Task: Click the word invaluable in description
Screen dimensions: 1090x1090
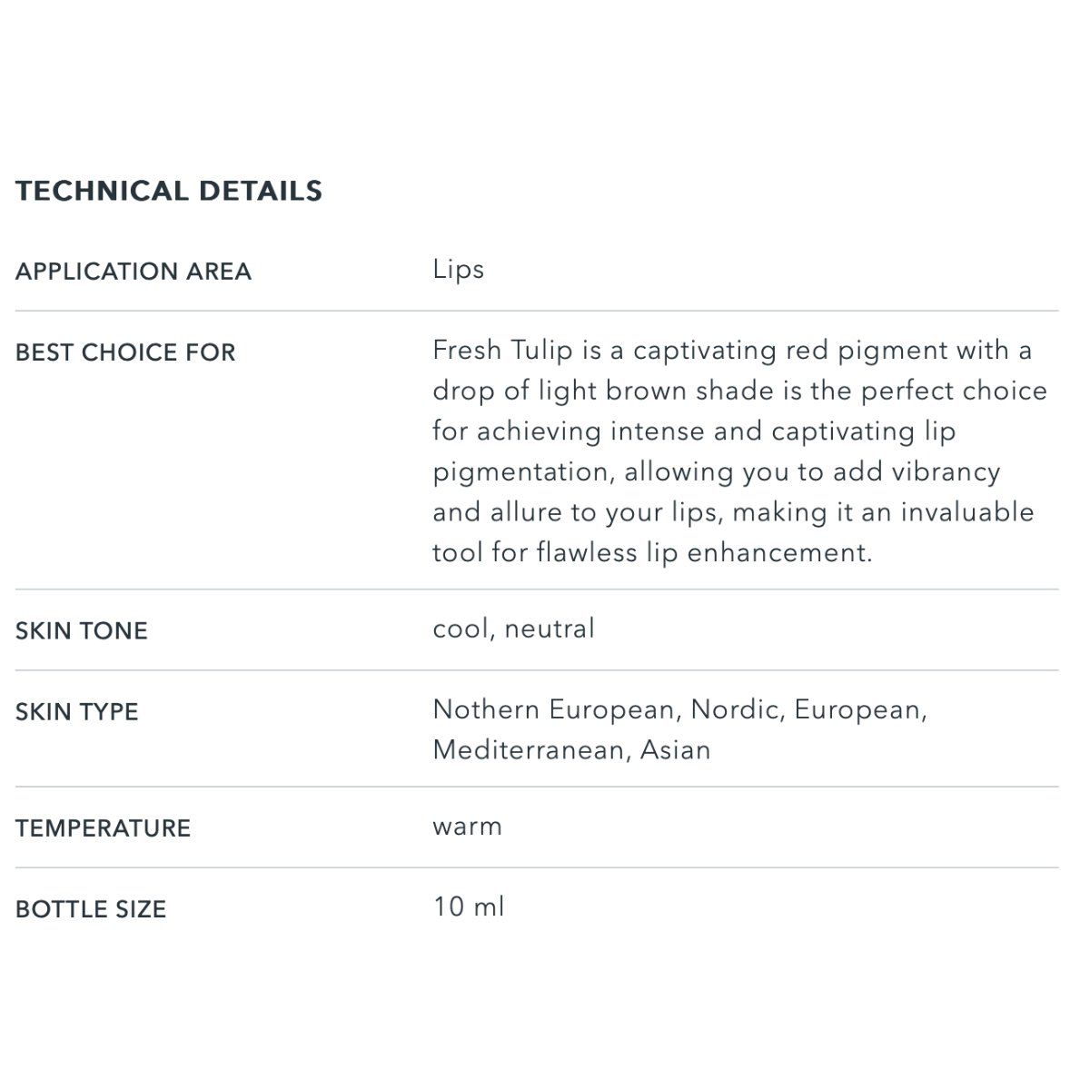Action: [967, 512]
